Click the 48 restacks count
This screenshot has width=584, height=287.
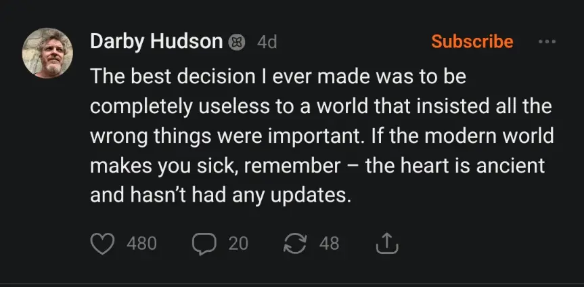[x=329, y=244]
